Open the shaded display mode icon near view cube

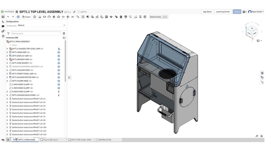coord(258,41)
